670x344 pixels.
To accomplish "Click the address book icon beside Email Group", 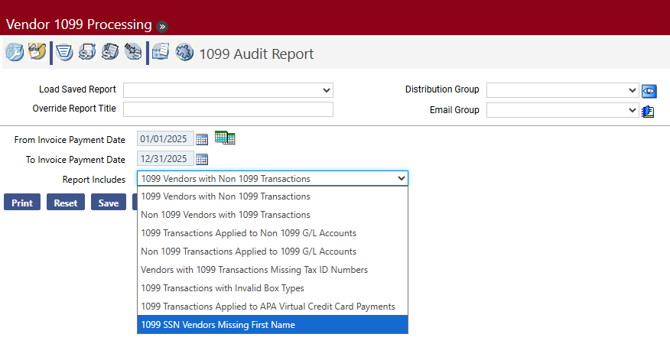I will (x=648, y=111).
